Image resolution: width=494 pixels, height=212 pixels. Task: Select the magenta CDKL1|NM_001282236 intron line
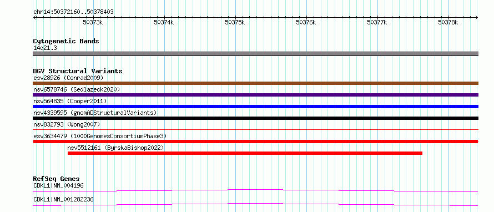tap(255, 204)
